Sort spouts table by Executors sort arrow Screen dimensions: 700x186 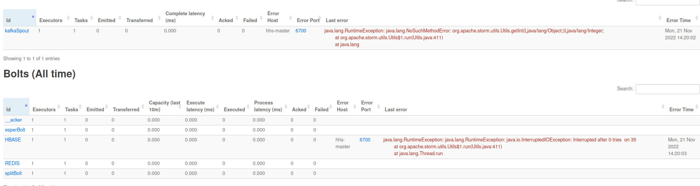tap(68, 18)
